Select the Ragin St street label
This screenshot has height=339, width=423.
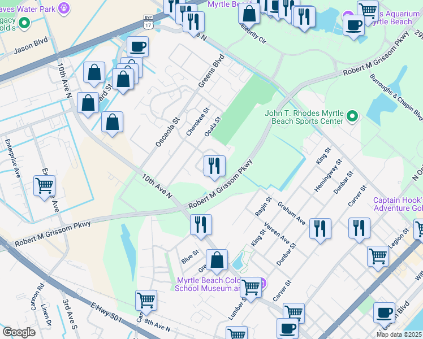(264, 206)
